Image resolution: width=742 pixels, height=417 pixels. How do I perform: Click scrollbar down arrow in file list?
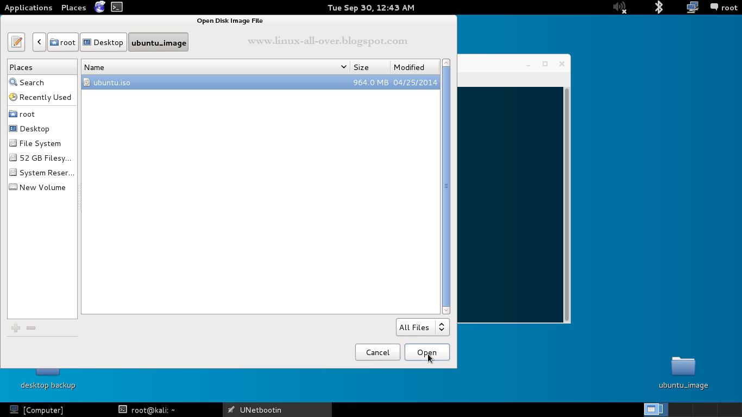click(446, 310)
